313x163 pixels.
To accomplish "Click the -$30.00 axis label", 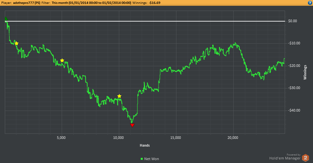I will [294, 88].
